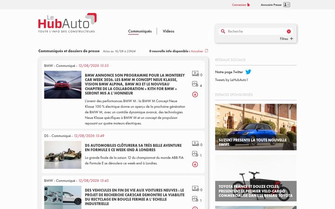Image resolution: width=335 pixels, height=209 pixels.
Task: Open the Twitter bird icon
Action: pos(248,72)
